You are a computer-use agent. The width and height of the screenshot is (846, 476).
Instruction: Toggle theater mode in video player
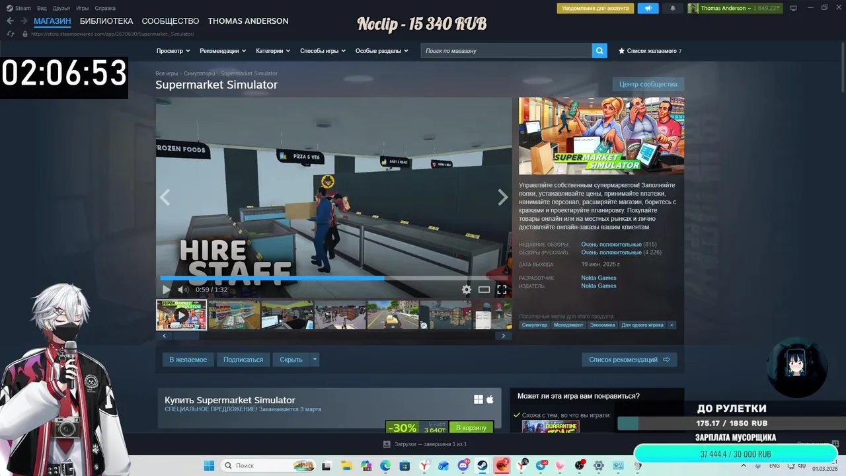pos(484,290)
